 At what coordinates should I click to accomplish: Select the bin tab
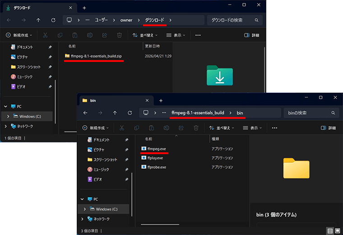pos(116,100)
